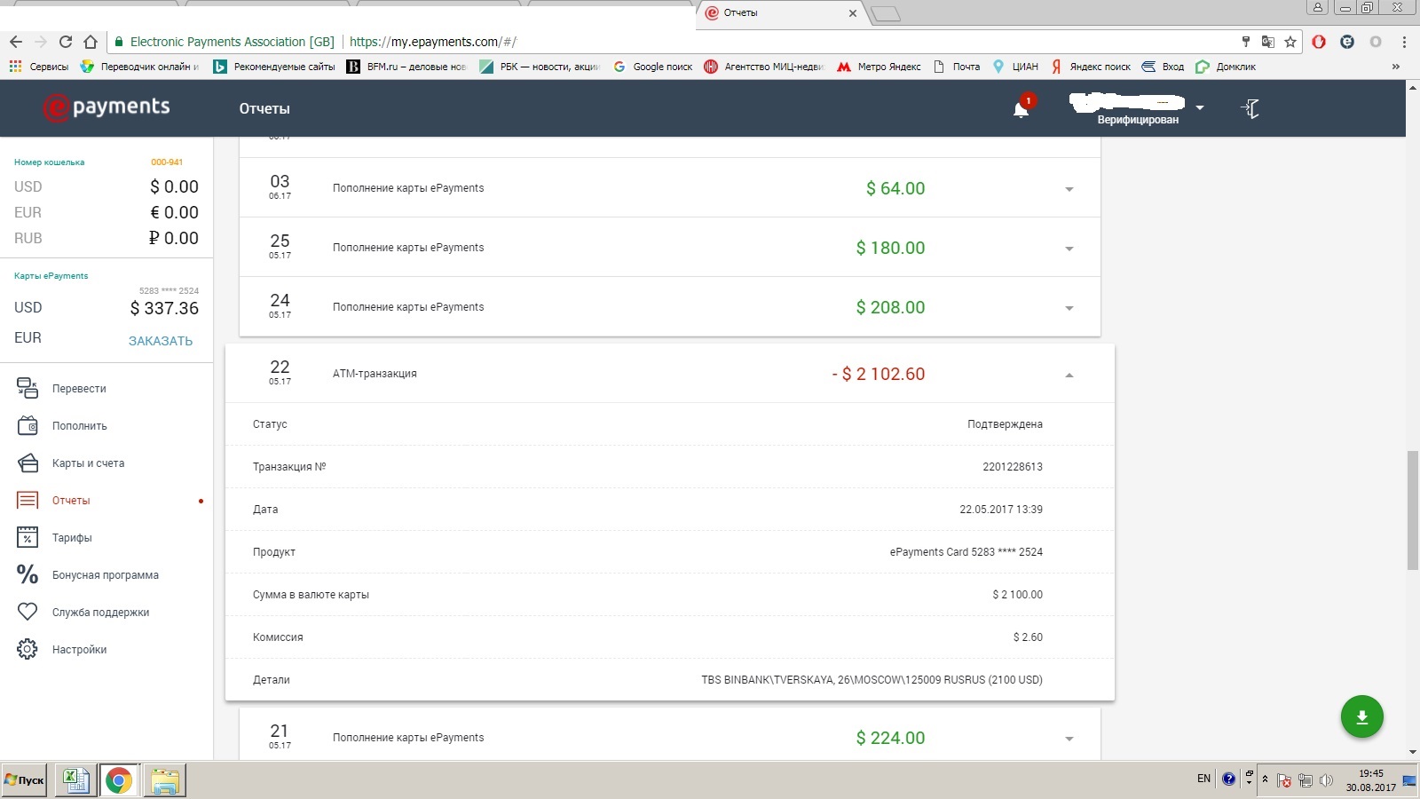
Task: Open the Домклик bookmark
Action: 1226,67
